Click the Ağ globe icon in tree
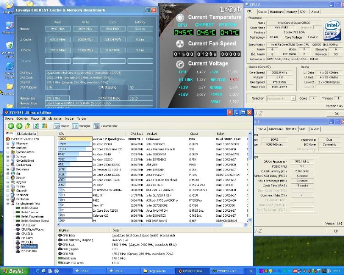The image size is (344, 275). click(13, 173)
